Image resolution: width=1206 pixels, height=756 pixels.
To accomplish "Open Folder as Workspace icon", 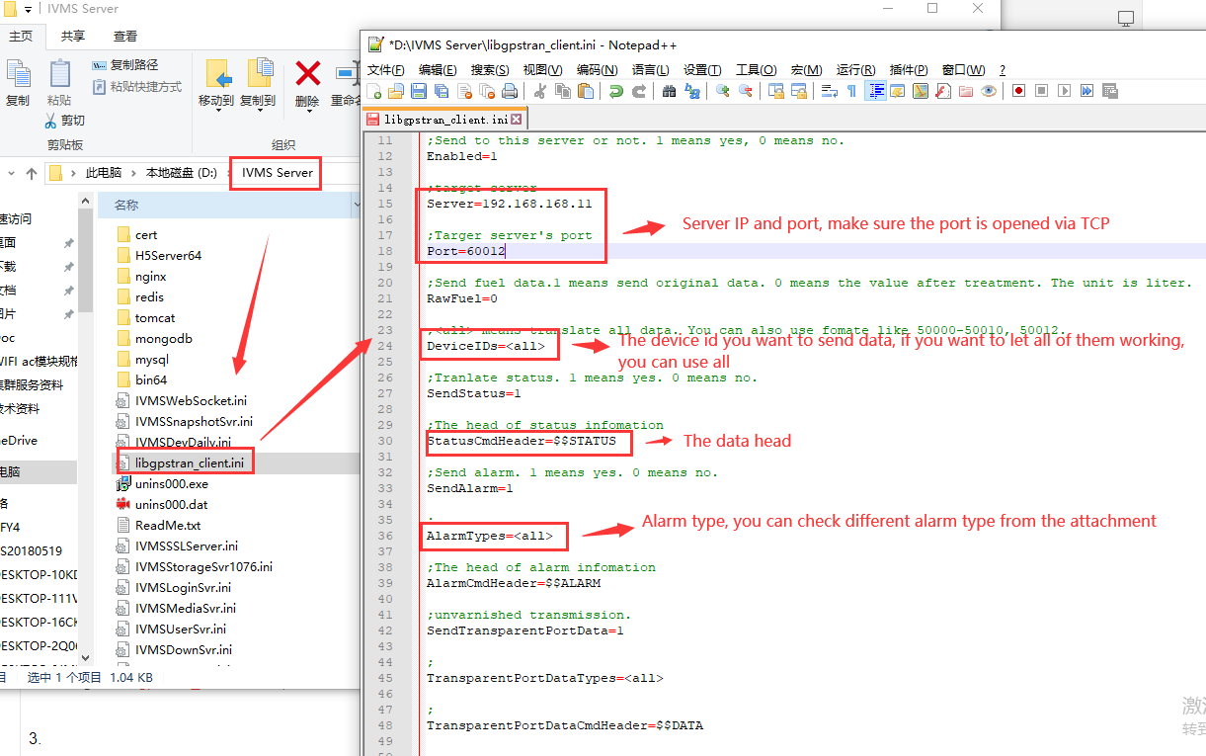I will click(x=965, y=91).
